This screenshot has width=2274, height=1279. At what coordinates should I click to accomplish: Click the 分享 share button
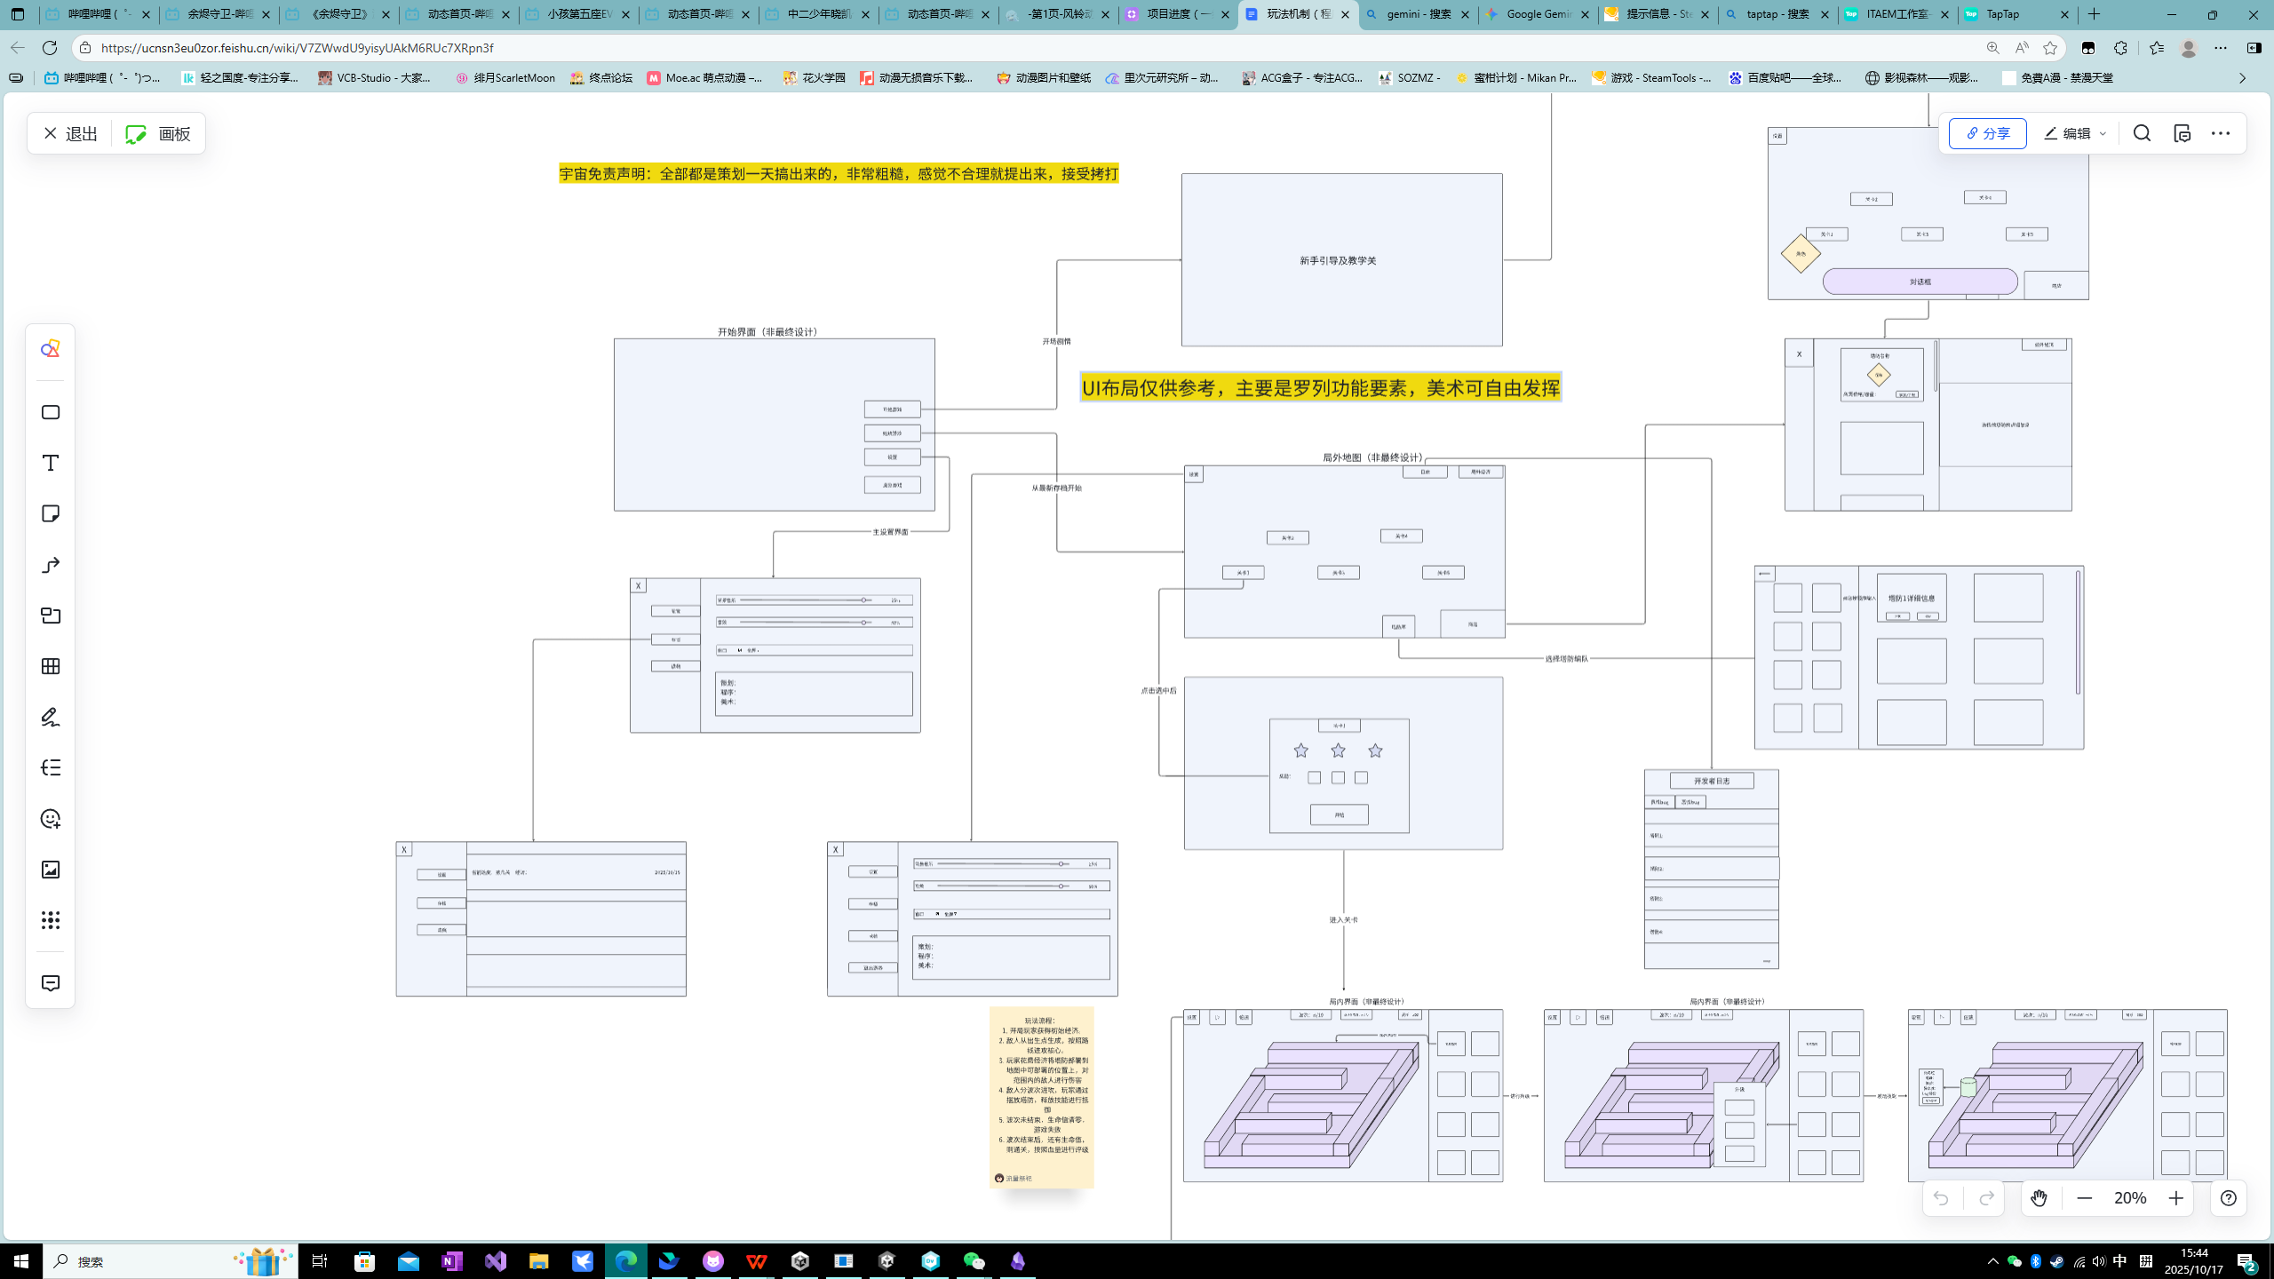[1987, 133]
